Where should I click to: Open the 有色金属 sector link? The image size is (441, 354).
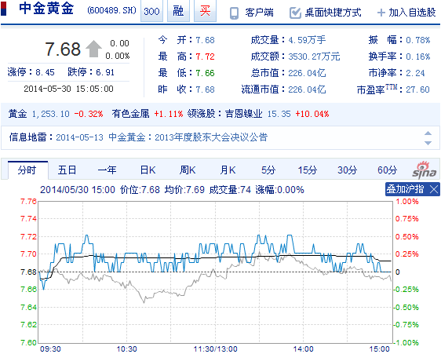point(130,114)
